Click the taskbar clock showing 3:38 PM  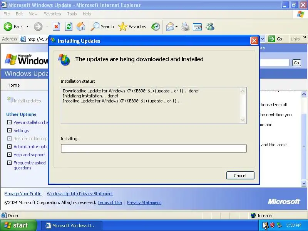[294, 225]
